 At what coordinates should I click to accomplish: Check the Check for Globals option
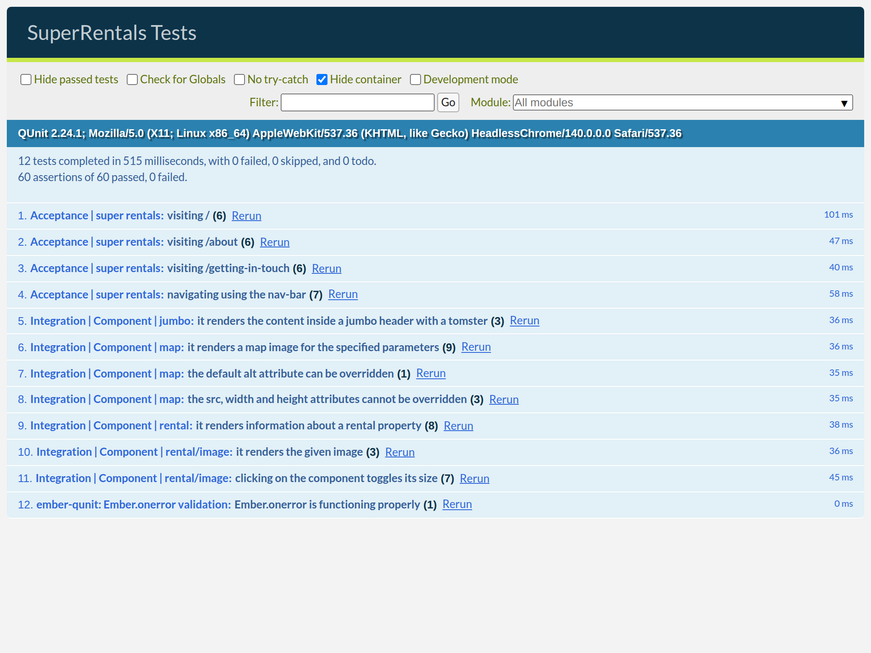132,79
